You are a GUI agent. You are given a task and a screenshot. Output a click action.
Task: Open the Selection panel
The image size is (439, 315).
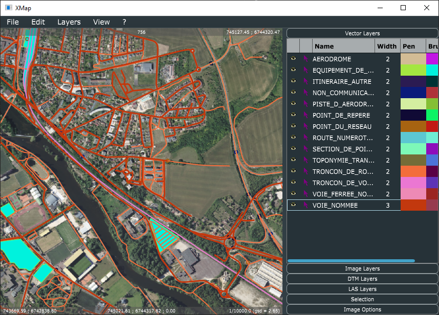pyautogui.click(x=362, y=299)
